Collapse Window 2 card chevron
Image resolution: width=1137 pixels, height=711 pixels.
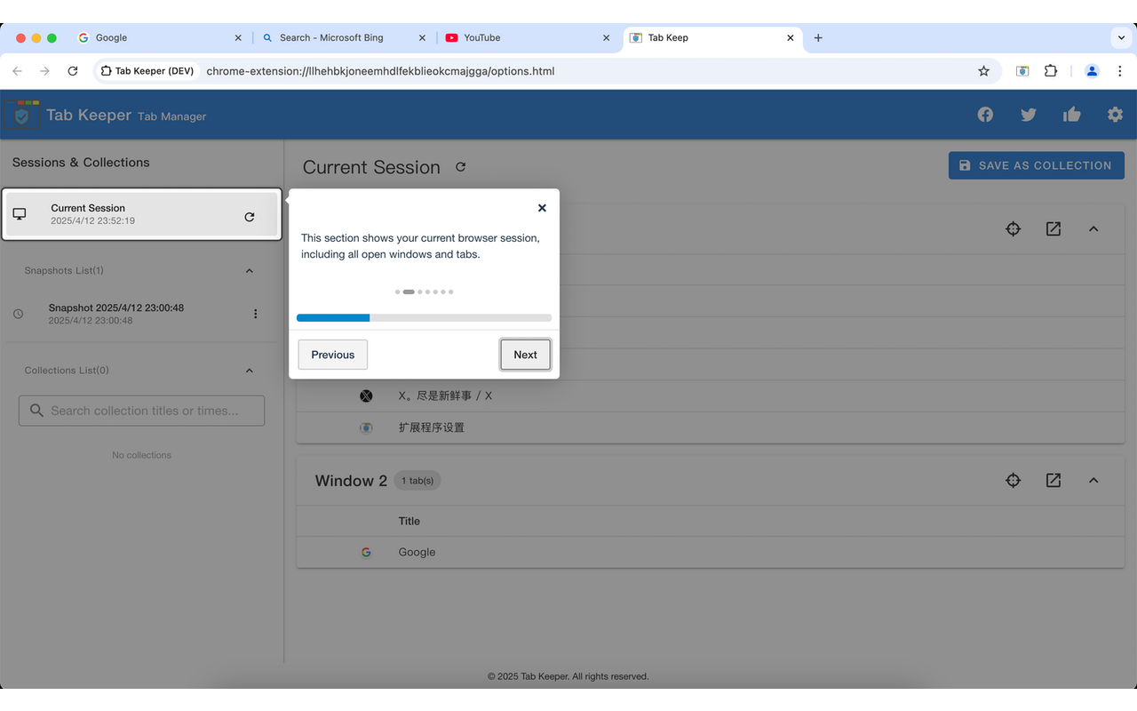click(1093, 481)
